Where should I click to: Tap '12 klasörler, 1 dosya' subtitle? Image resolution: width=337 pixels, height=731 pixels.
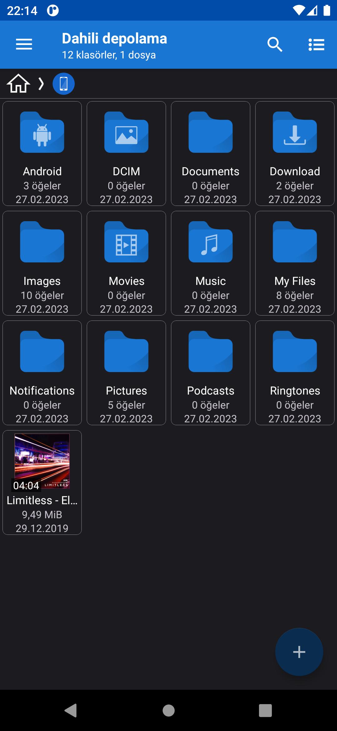(x=109, y=55)
